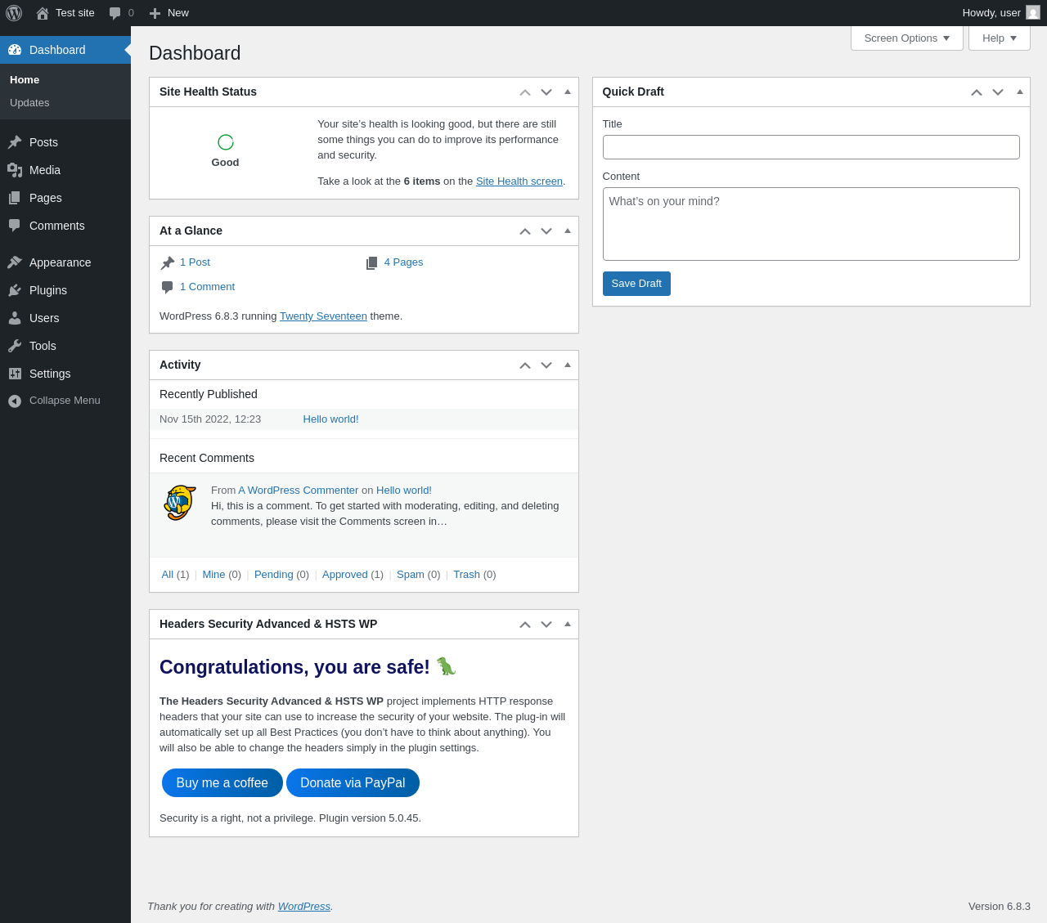This screenshot has height=923, width=1047.
Task: Open the Tools wrench icon in sidebar
Action: [x=15, y=346]
